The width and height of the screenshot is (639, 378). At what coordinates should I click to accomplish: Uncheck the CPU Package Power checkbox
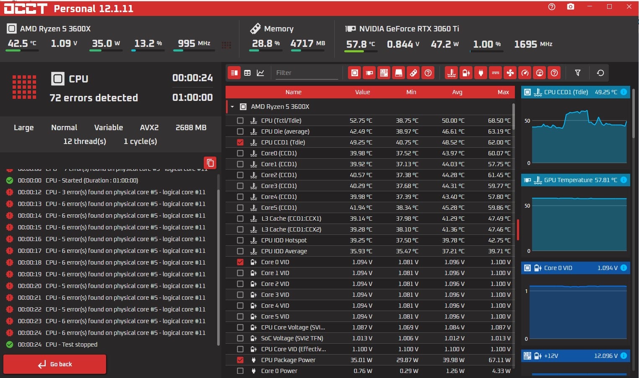point(240,360)
